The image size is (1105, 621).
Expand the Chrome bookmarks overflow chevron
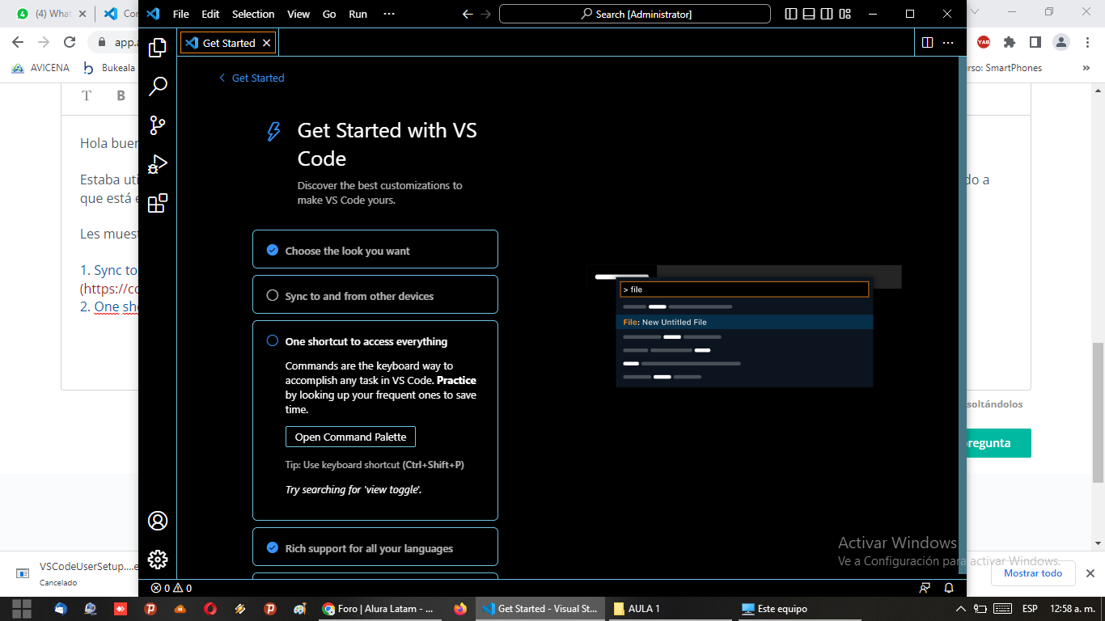(x=1086, y=68)
